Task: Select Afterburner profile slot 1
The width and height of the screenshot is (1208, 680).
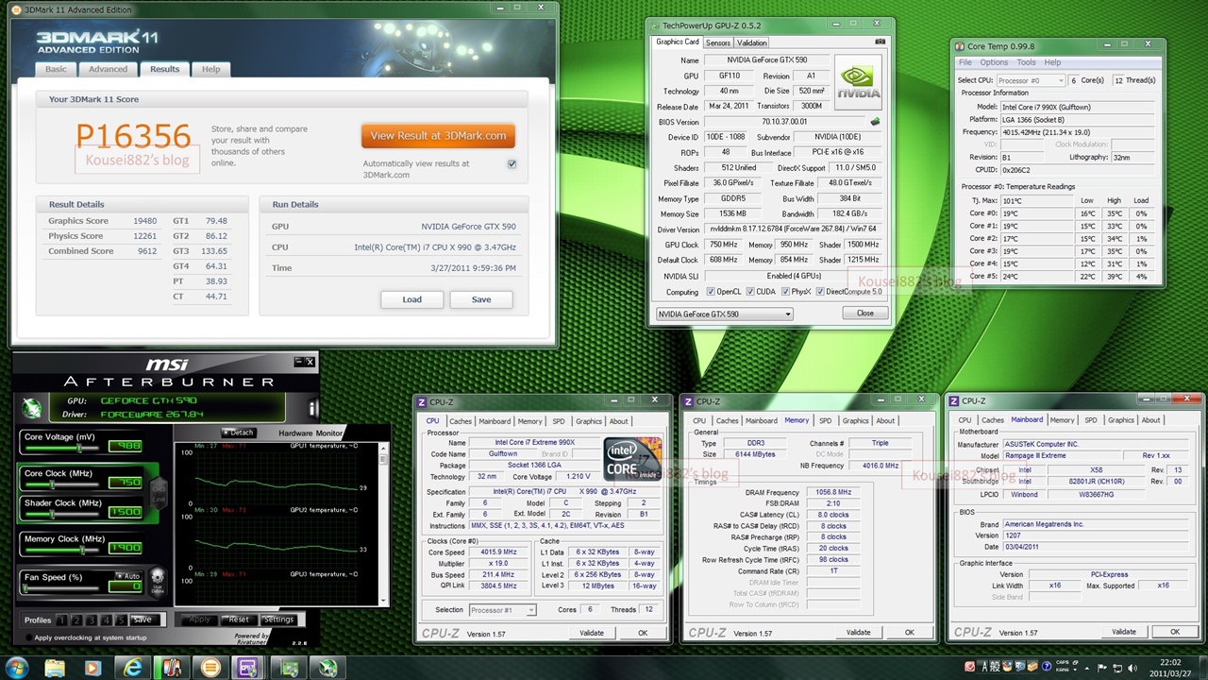Action: 61,620
